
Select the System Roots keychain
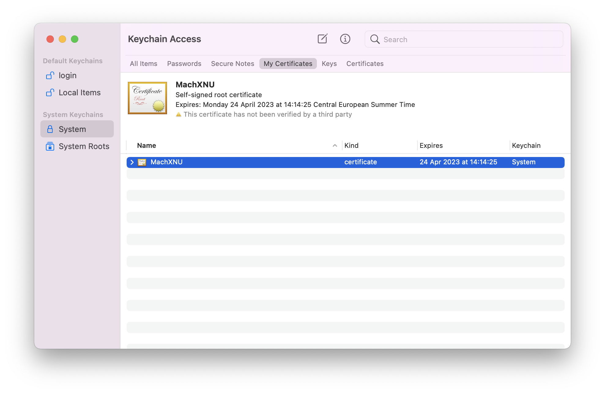pos(84,146)
